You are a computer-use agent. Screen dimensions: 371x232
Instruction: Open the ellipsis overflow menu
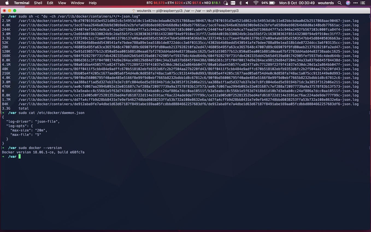[x=355, y=3]
